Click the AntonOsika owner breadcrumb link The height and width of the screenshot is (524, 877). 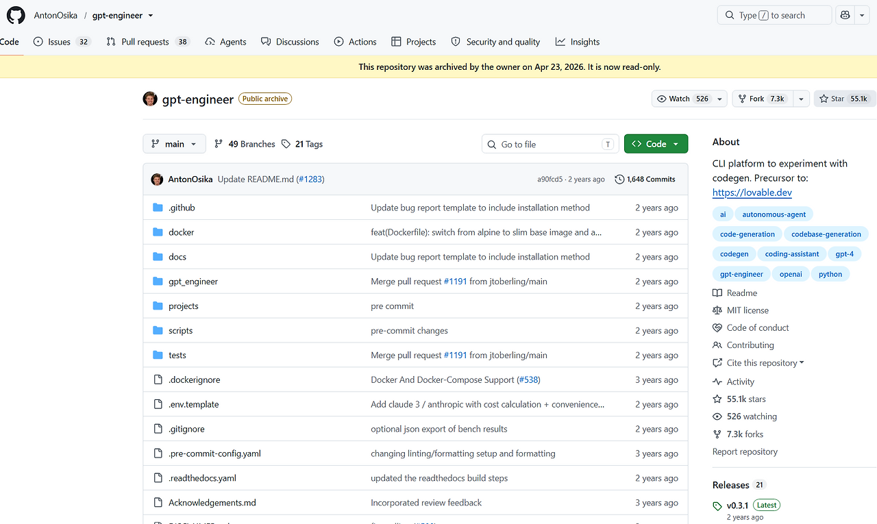55,16
